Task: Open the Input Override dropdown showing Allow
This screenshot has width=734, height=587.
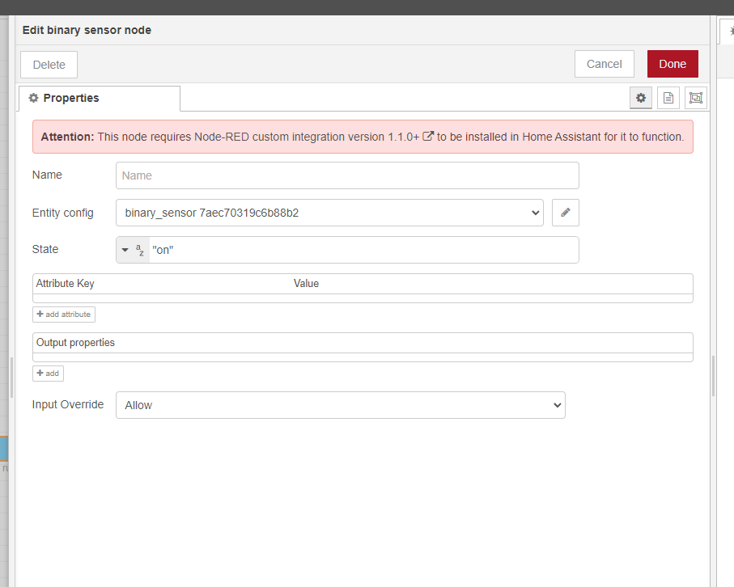Action: [340, 404]
